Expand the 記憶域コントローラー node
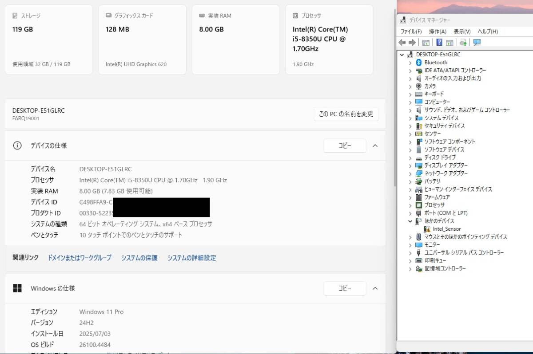 pos(410,268)
